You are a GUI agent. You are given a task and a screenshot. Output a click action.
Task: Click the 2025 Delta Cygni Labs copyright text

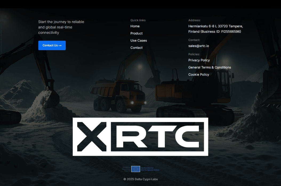[x=140, y=179]
